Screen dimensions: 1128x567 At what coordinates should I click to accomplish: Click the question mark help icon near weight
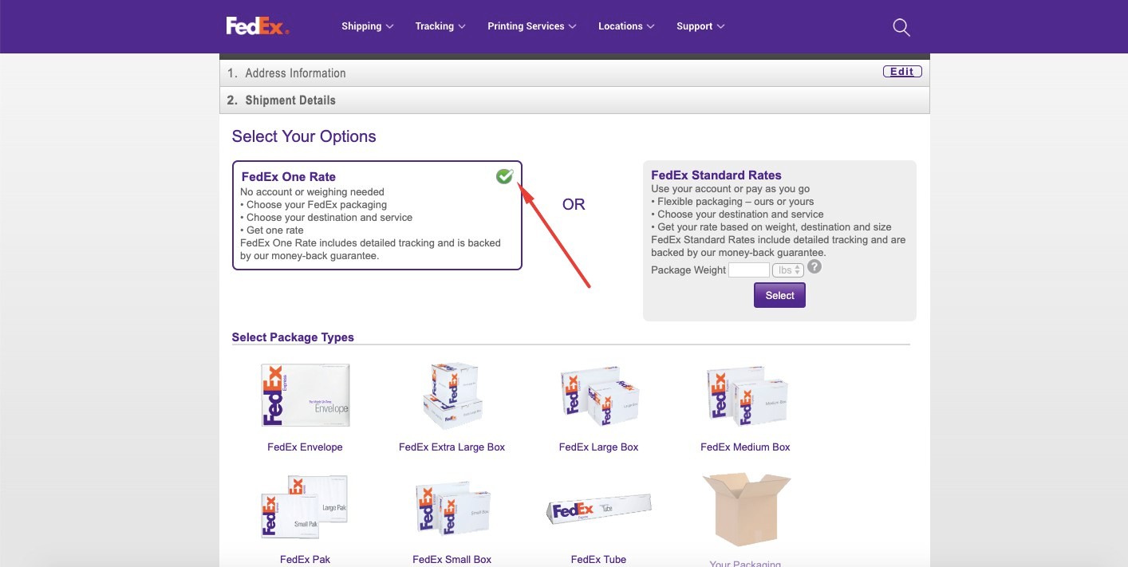[x=814, y=266]
